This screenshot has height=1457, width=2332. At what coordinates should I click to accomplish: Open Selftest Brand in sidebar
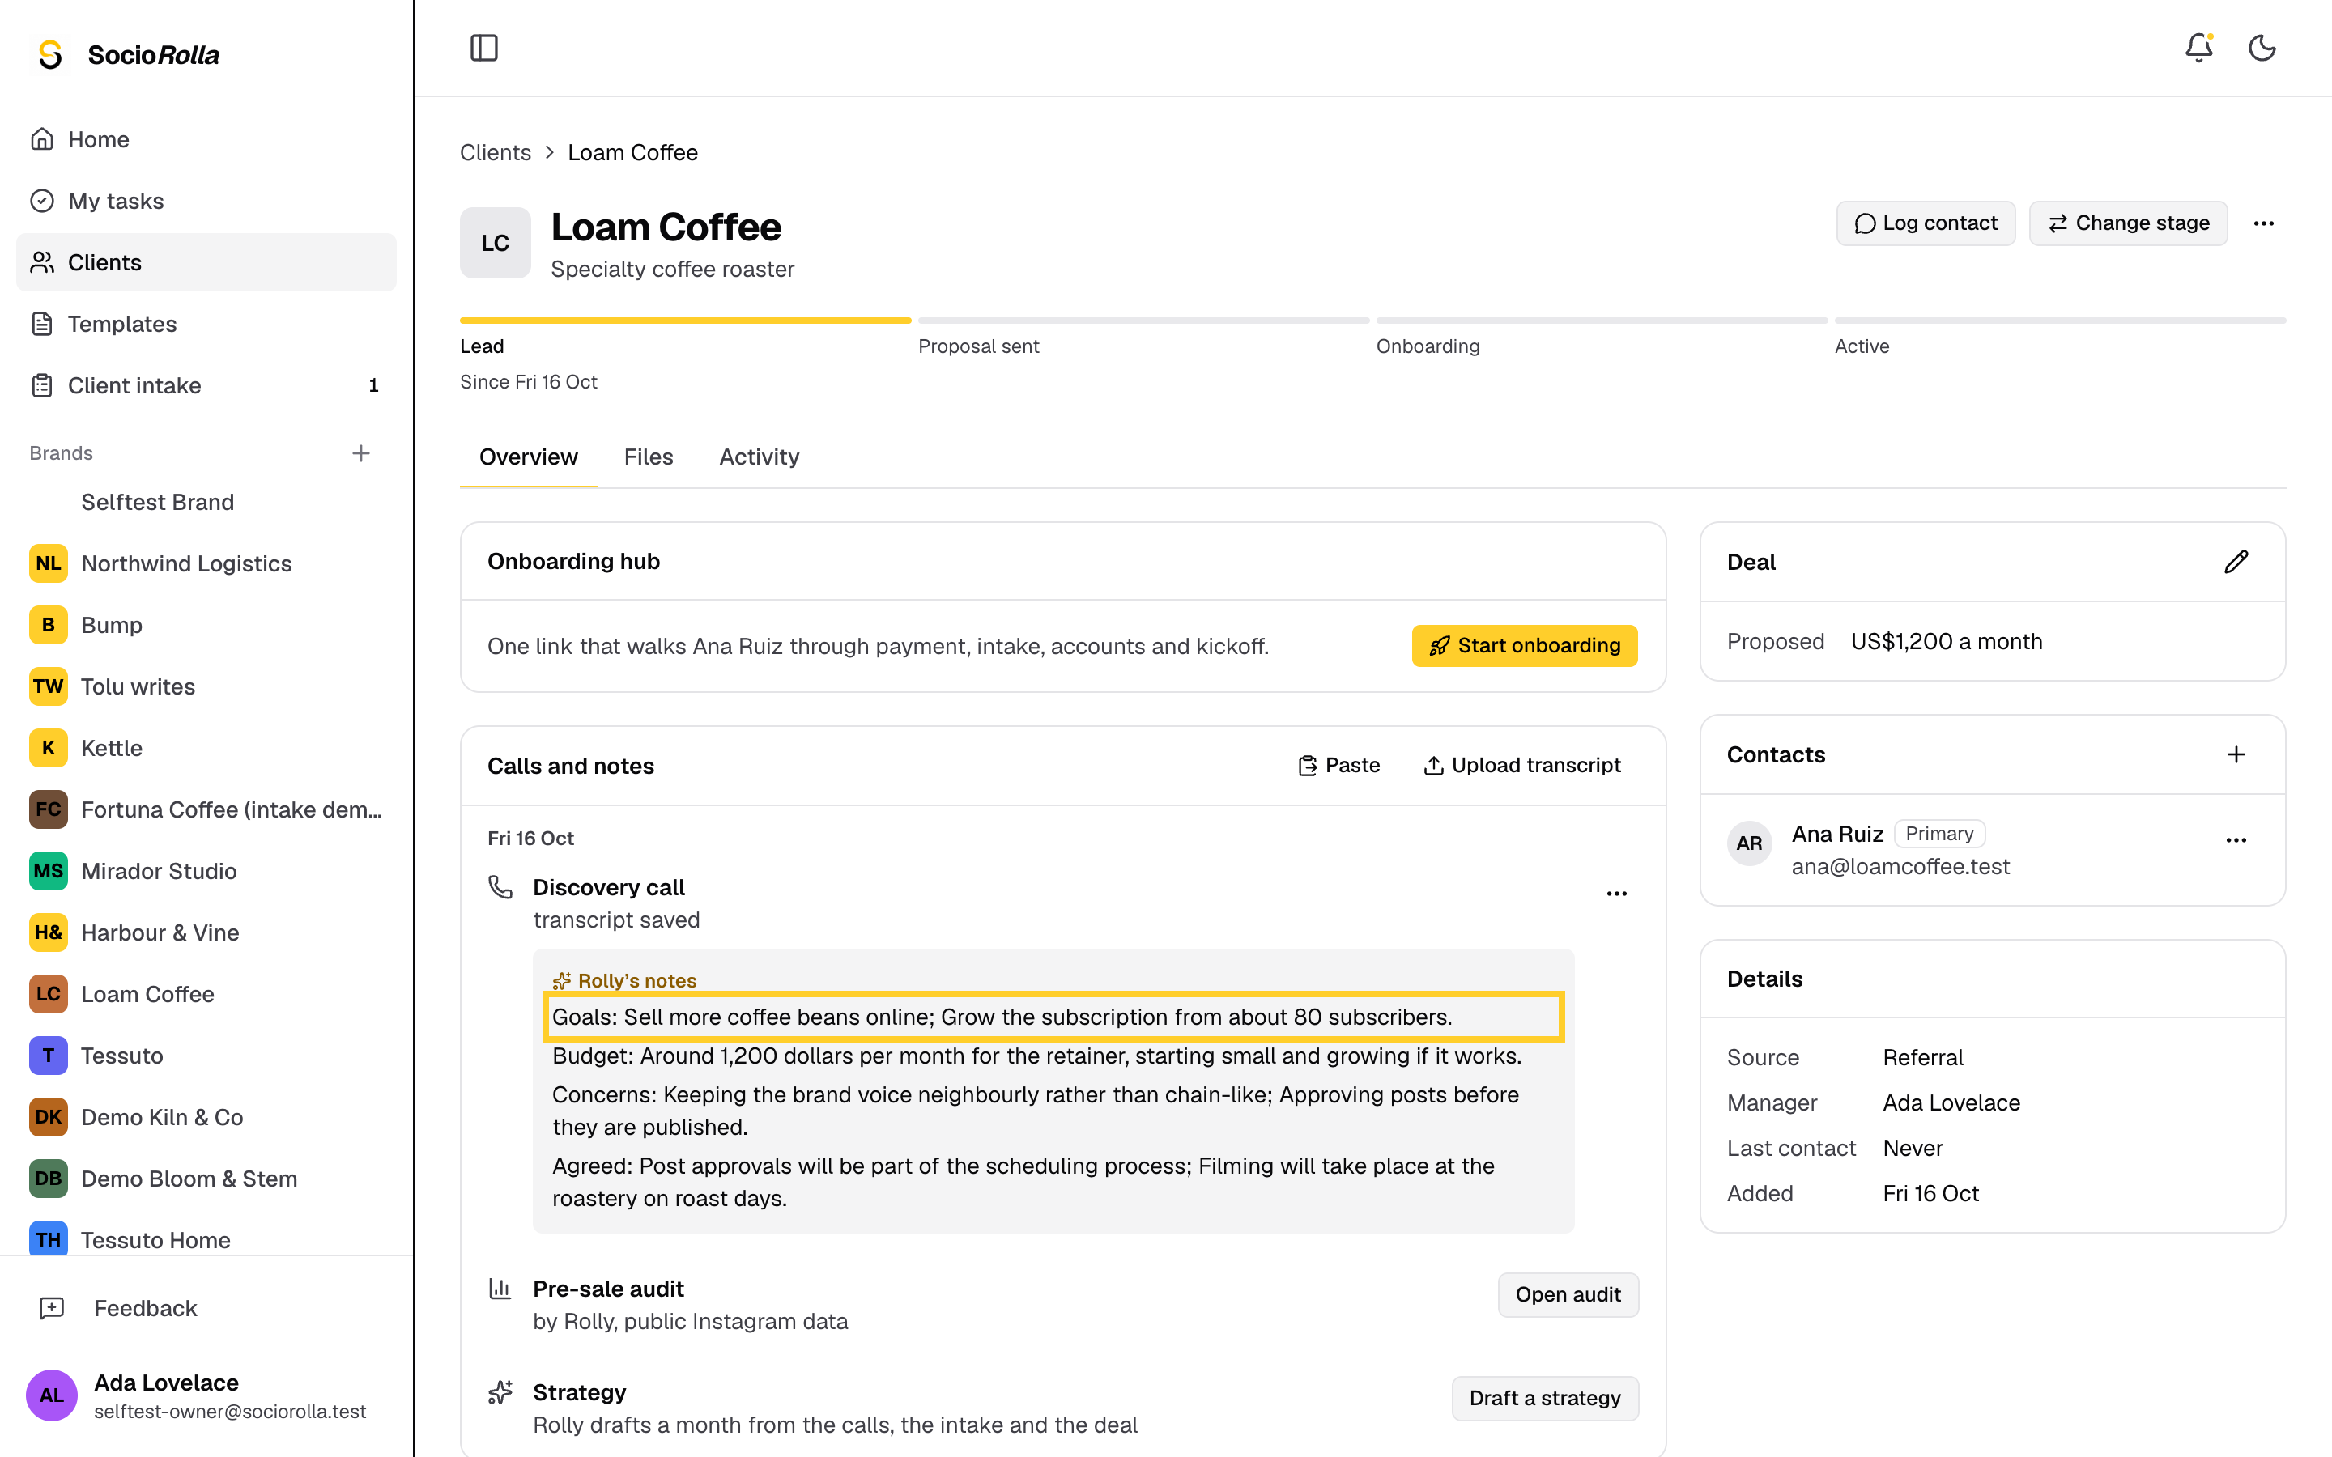point(206,502)
